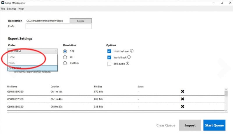The height and width of the screenshot is (134, 233).
Task: Select the file name GS018186.360
Action: (15, 107)
